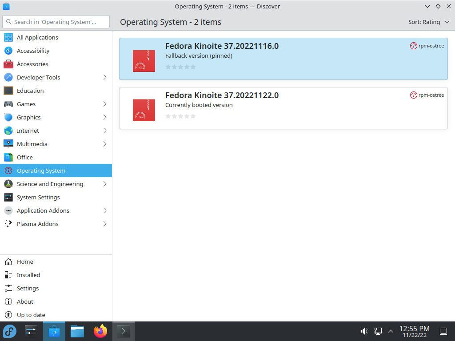The height and width of the screenshot is (341, 455).
Task: Click the Office documents icon
Action: coord(8,158)
